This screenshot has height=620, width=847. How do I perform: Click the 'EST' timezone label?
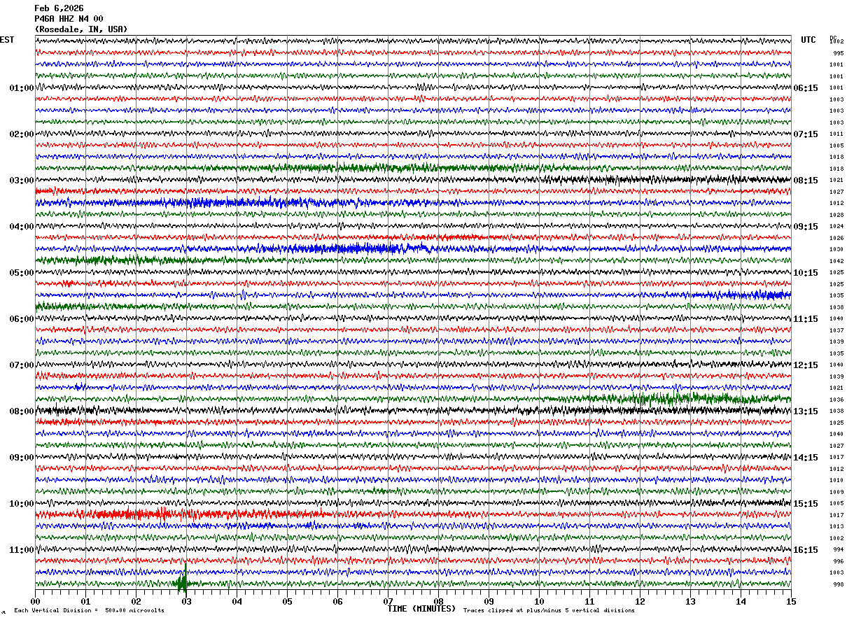tap(7, 40)
